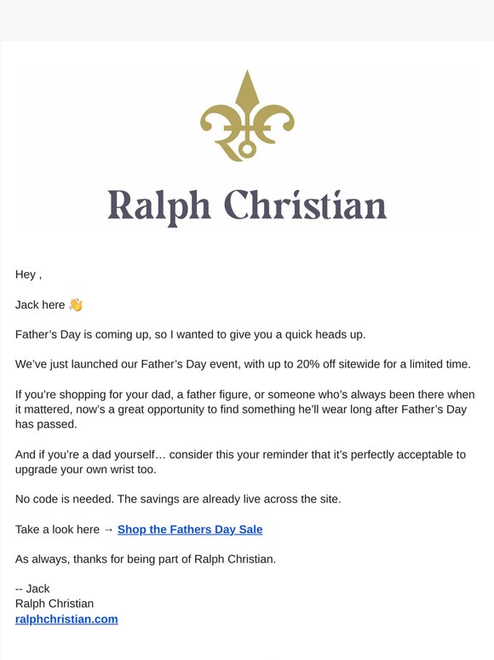494x660 pixels.
Task: Click the it mattered, now's a great opportunity line
Action: [x=241, y=409]
